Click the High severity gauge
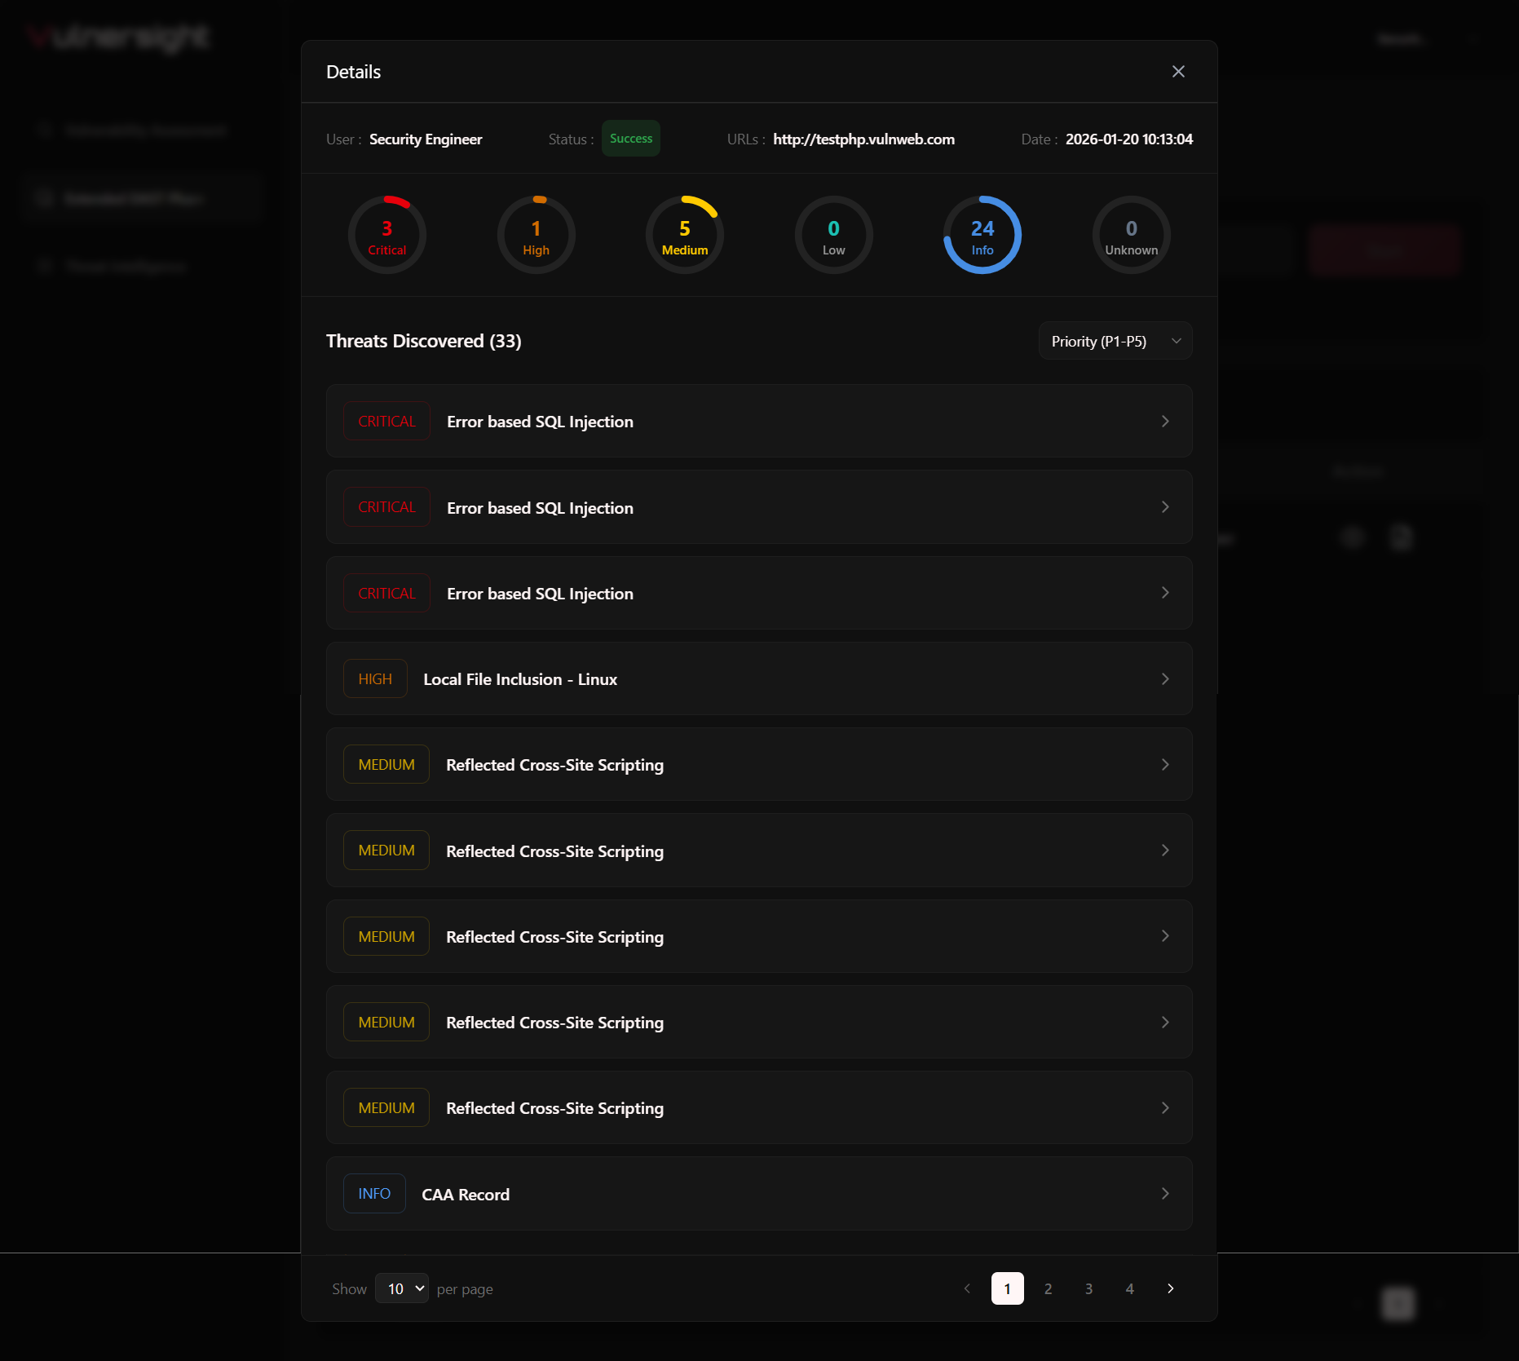Screen dimensions: 1519x1361 coord(536,235)
